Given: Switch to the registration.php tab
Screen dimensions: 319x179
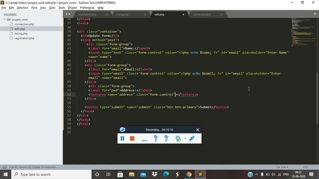Looking at the screenshot, I should click(x=88, y=14).
